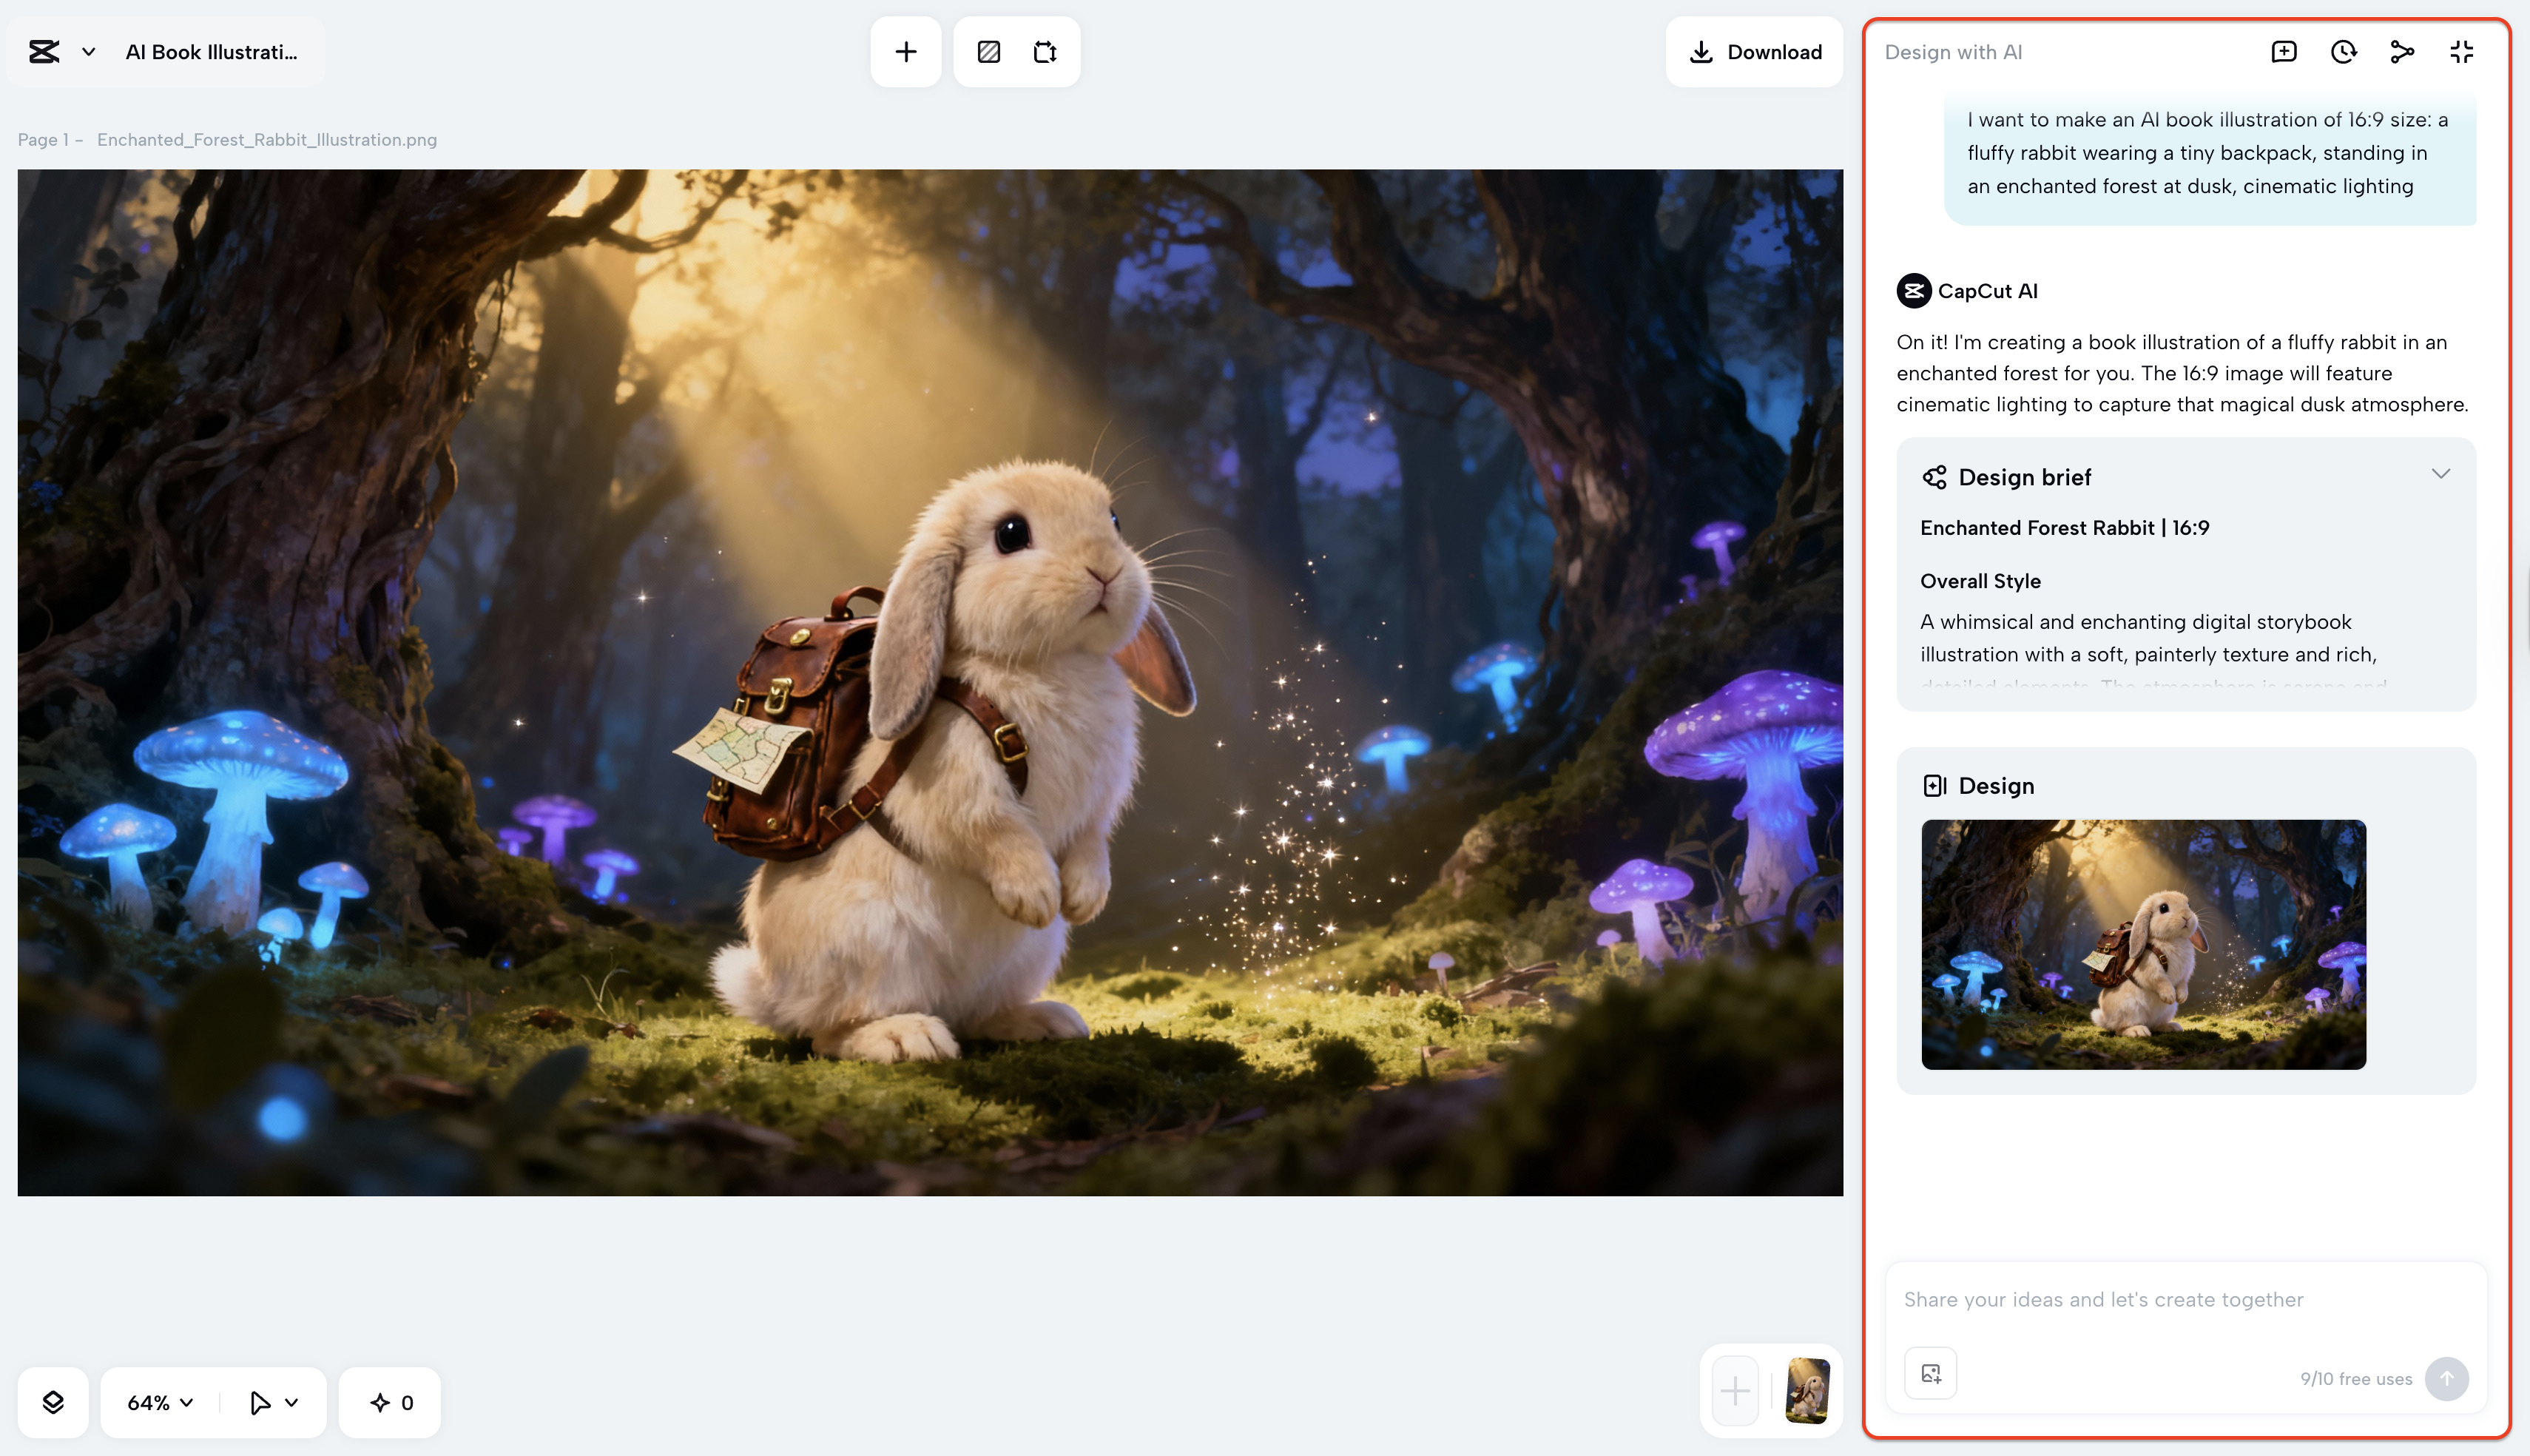The height and width of the screenshot is (1456, 2530).
Task: Click the plus button to add a page
Action: click(x=905, y=51)
